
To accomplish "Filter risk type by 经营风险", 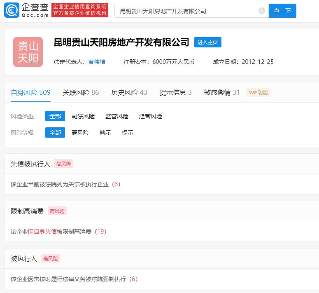I will tap(151, 116).
